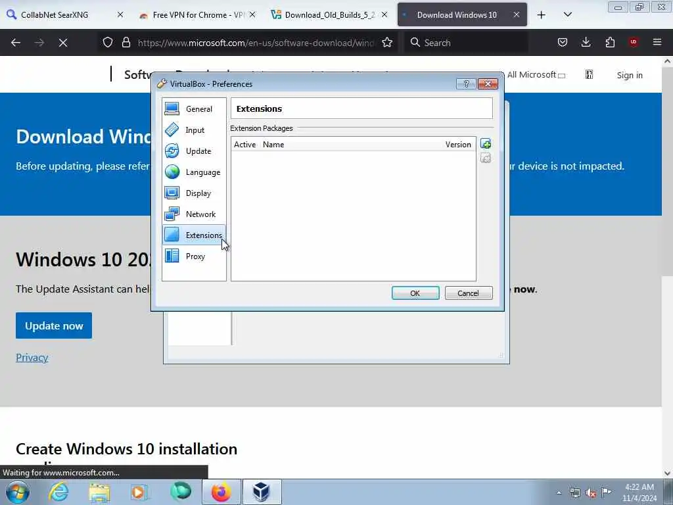
Task: Go to the Update preferences section
Action: pyautogui.click(x=194, y=151)
